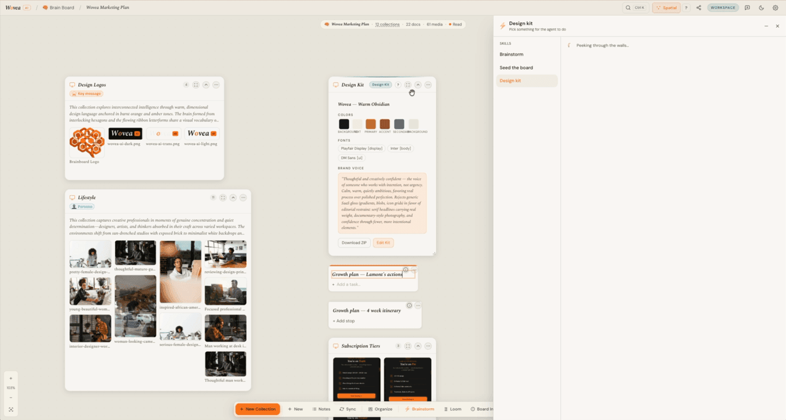This screenshot has height=420, width=786.
Task: Click the WORKSPACE badge
Action: pos(723,8)
